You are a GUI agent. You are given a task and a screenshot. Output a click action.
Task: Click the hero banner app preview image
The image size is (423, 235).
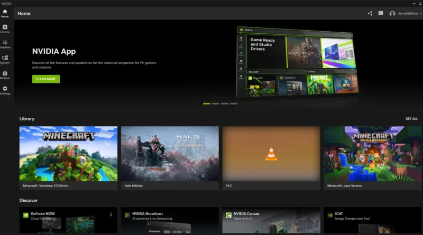[297, 62]
